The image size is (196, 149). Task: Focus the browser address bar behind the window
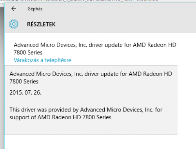tap(98, 1)
